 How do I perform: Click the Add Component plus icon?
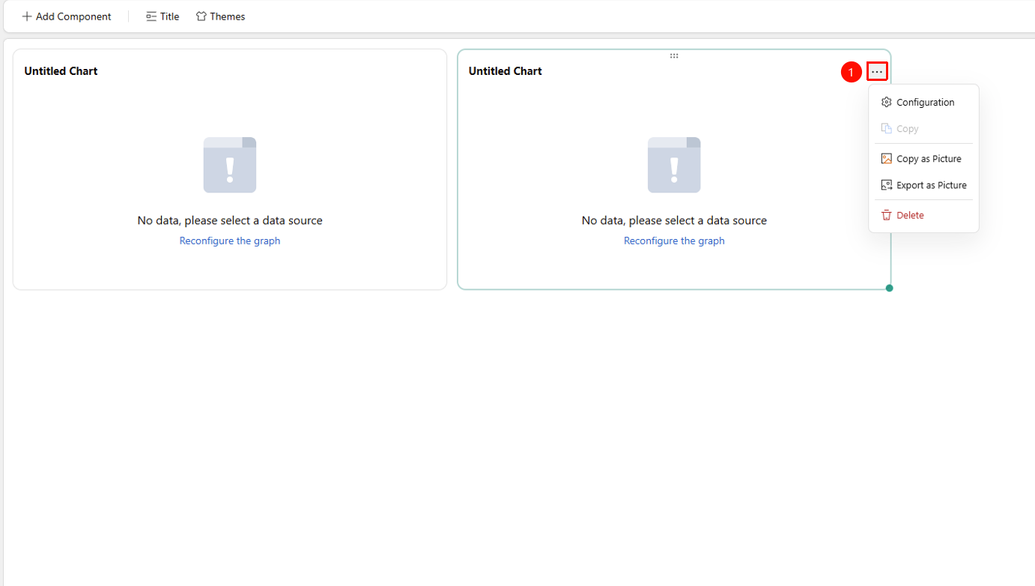27,16
